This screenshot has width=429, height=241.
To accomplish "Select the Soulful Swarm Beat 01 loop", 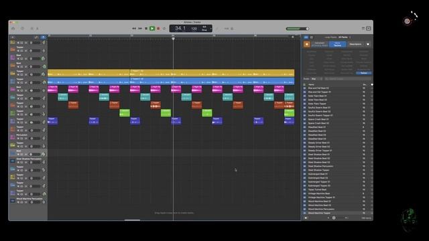I will click(319, 108).
